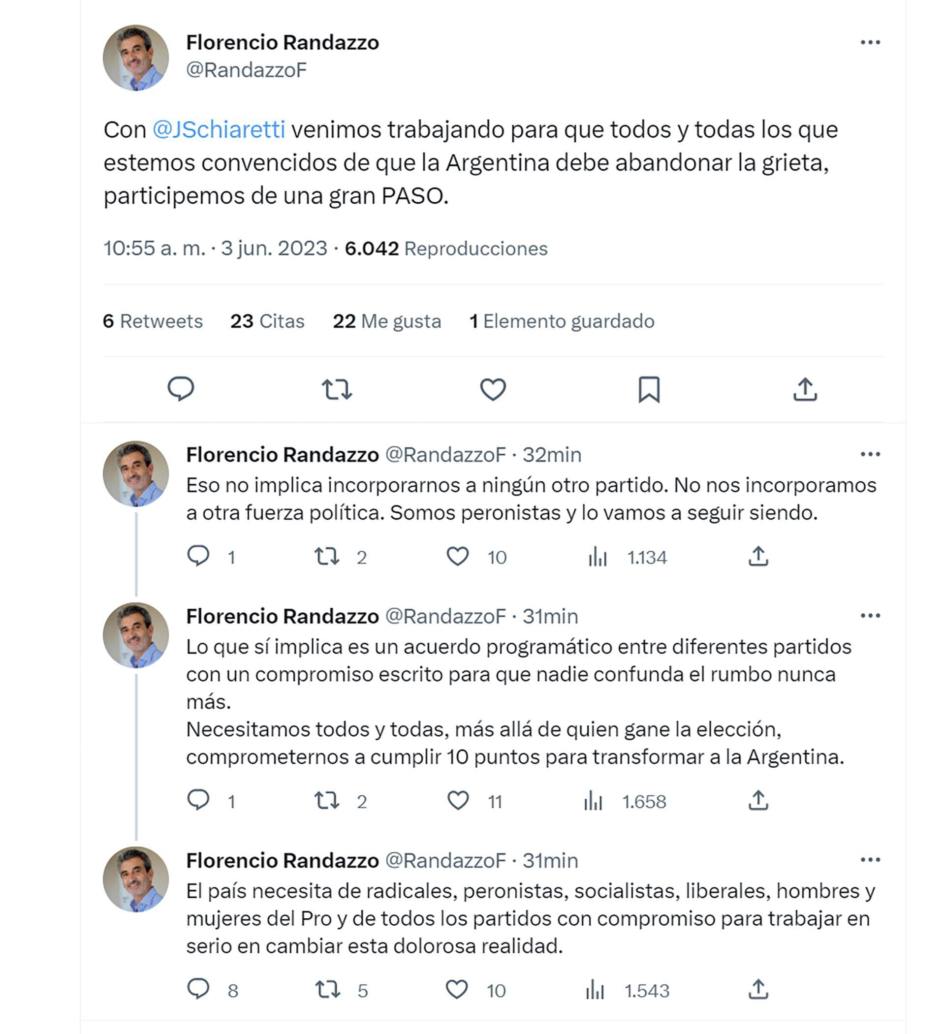View analytics of the reply with 1.543 views
Image resolution: width=945 pixels, height=1034 pixels.
coord(596,990)
